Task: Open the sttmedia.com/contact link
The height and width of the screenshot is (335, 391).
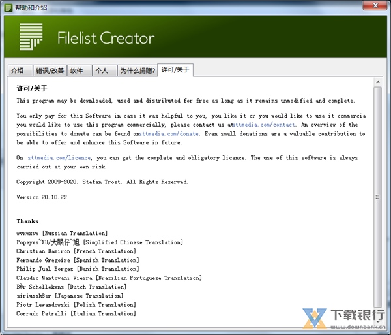Action: [264, 125]
